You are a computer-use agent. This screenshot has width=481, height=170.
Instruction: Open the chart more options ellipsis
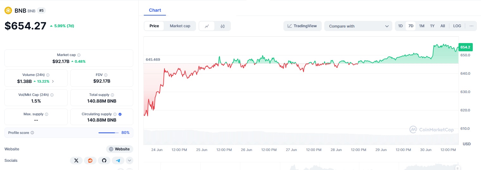472,26
